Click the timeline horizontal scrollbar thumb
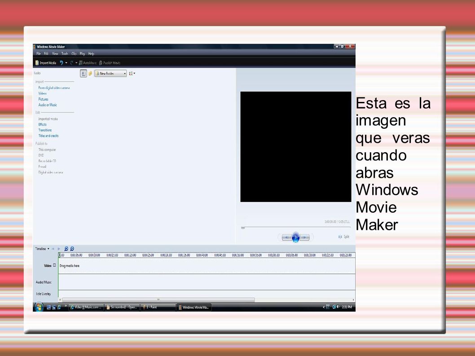This screenshot has width=475, height=356. point(158,300)
